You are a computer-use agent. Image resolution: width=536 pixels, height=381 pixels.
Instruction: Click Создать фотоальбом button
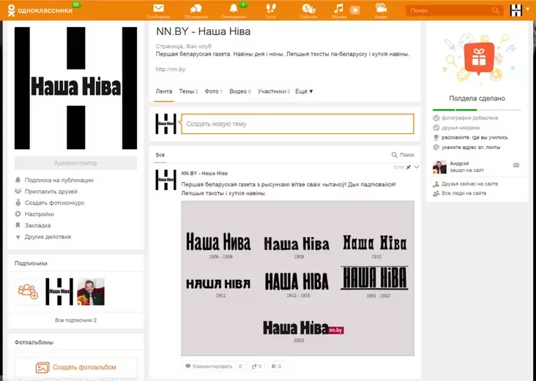75,367
